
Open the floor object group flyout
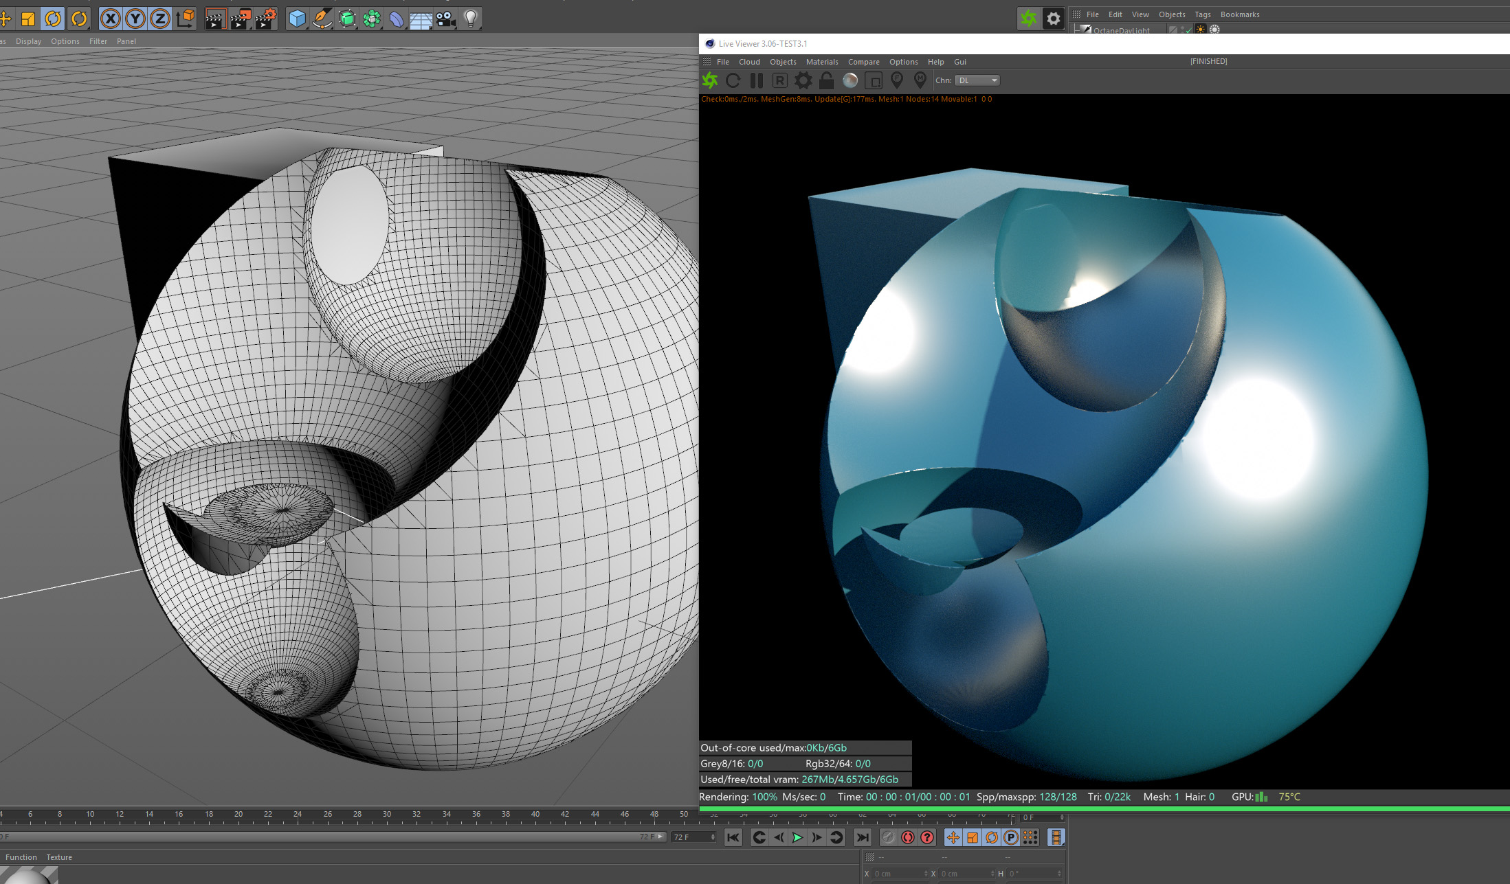coord(421,19)
